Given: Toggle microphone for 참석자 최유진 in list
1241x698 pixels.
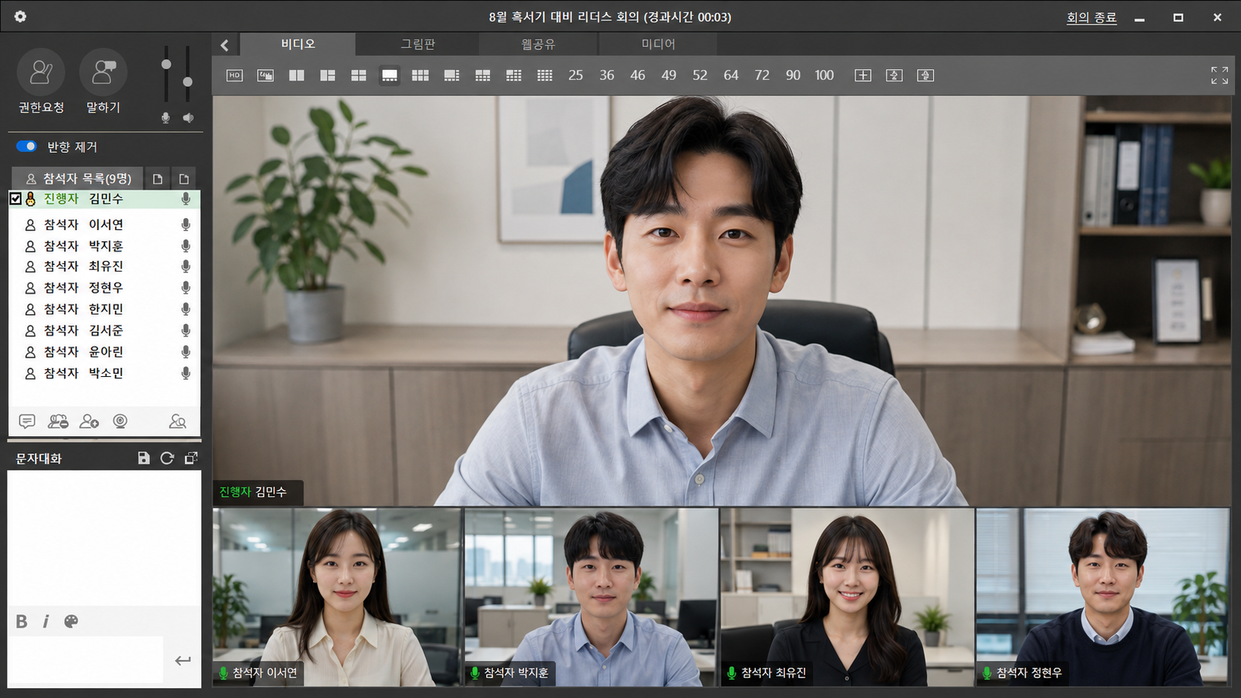Looking at the screenshot, I should [186, 266].
